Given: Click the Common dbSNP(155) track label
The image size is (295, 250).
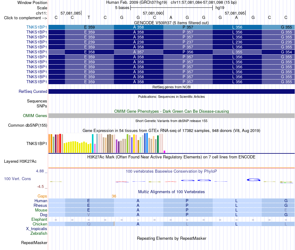Looking at the screenshot, I should click(27, 125).
